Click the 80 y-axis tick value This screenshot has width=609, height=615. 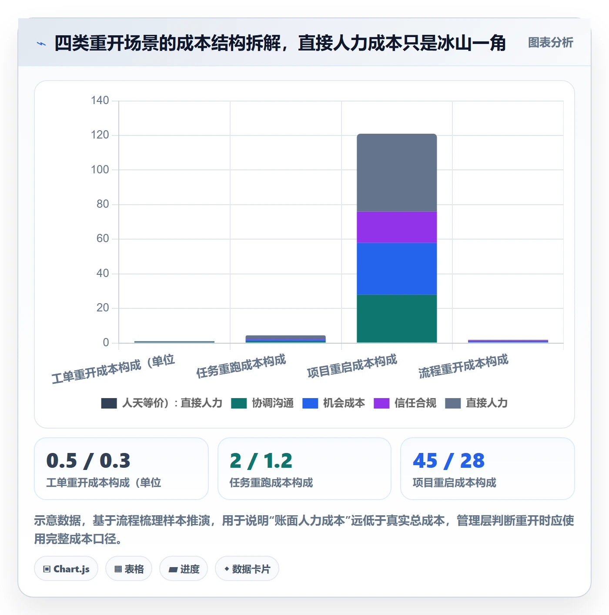(103, 204)
